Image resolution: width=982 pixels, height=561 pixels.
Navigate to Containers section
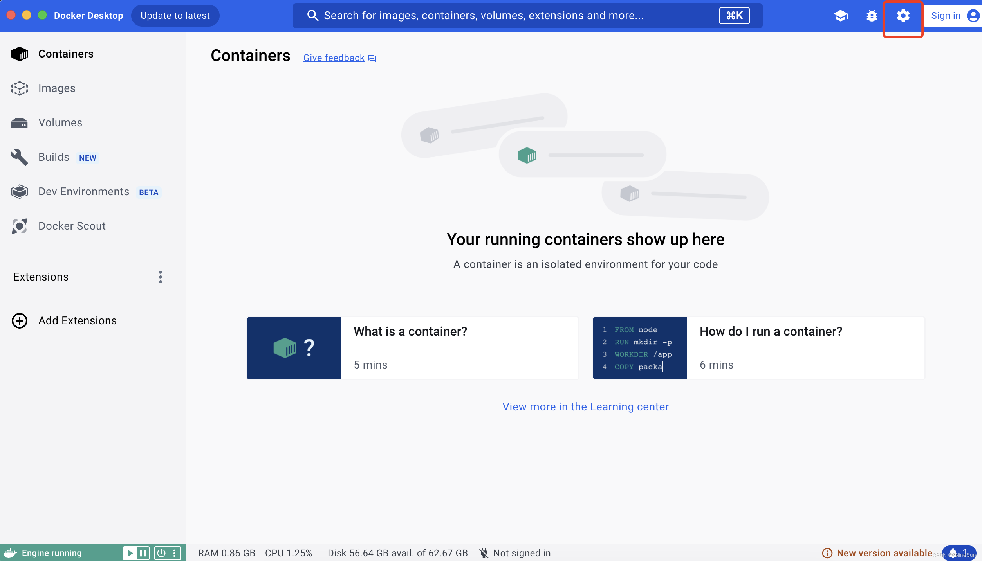(x=65, y=54)
